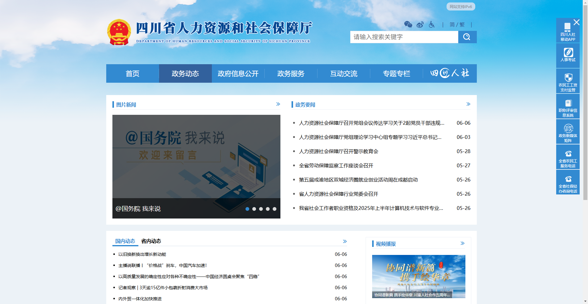Image resolution: width=588 pixels, height=304 pixels.
Task: Click the magnifier search icon
Action: [x=467, y=37]
